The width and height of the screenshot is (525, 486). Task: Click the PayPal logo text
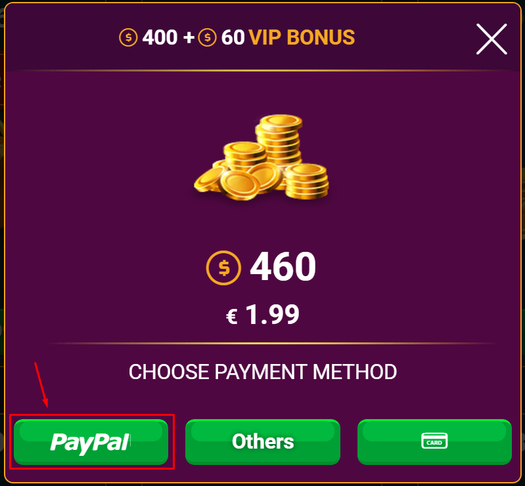(x=90, y=442)
